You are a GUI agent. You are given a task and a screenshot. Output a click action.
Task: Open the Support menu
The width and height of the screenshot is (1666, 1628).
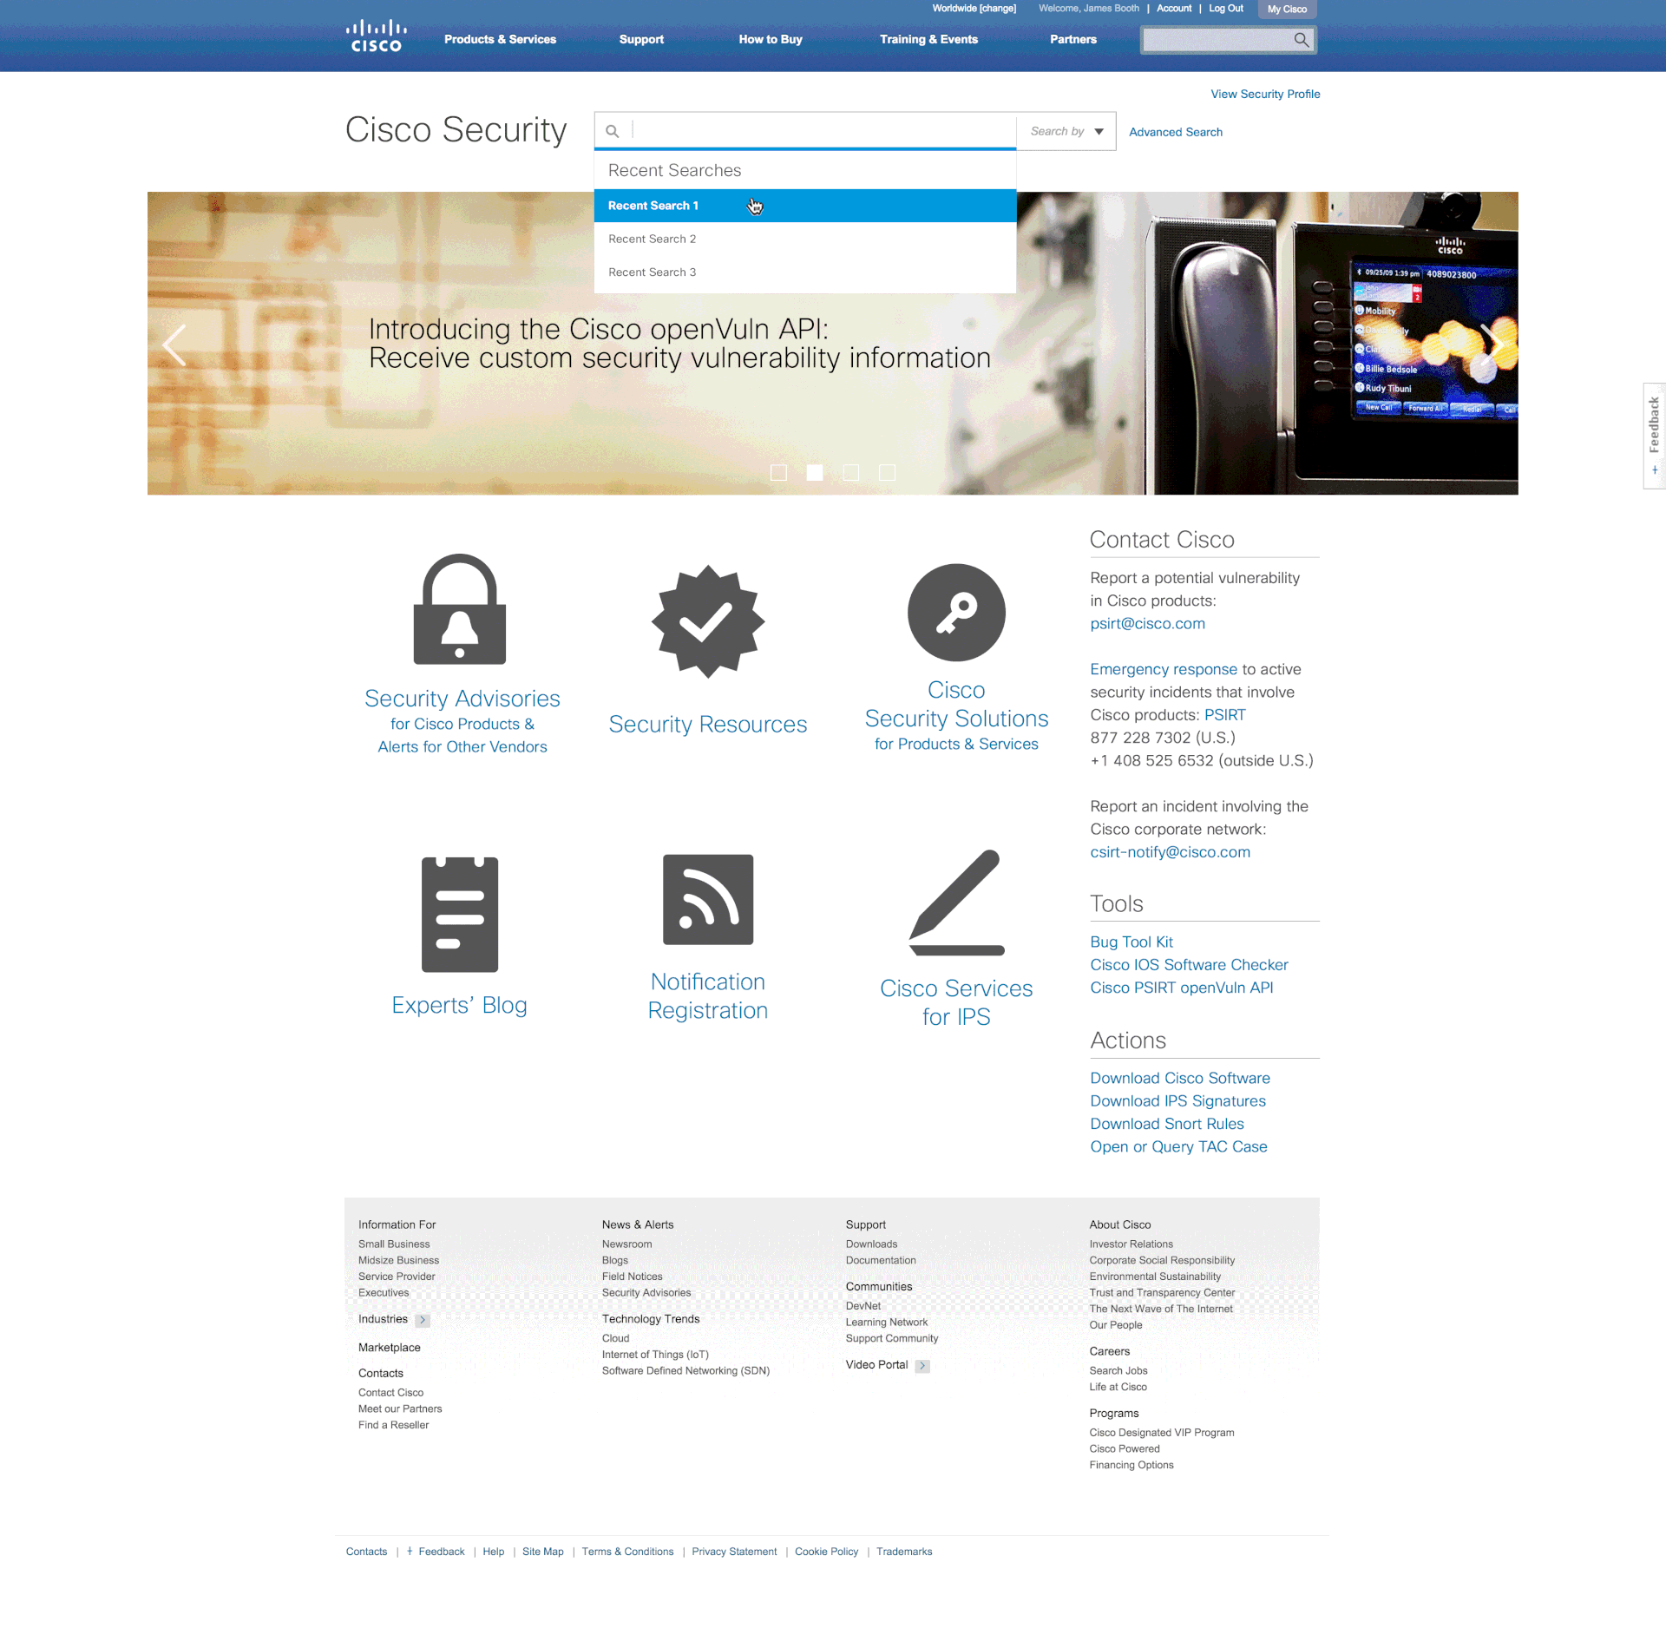point(641,39)
